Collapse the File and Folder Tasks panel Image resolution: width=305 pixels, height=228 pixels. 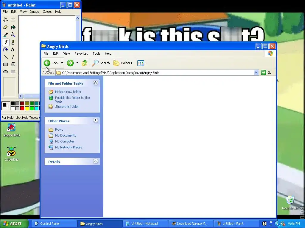pos(95,83)
